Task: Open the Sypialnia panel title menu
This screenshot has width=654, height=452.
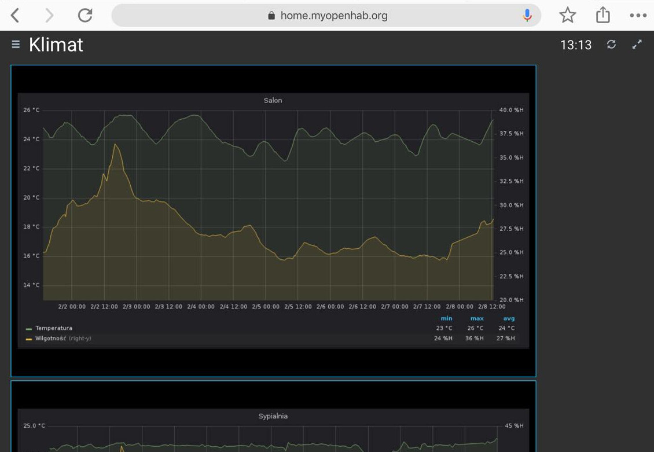Action: [x=273, y=416]
